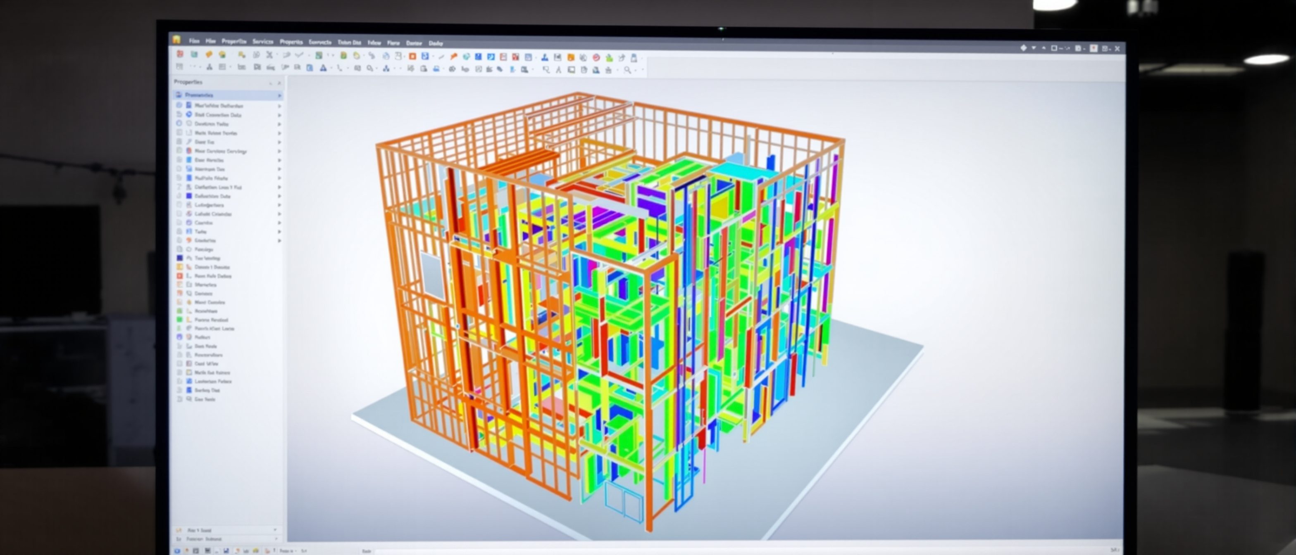Click the blue letter A icon in the second toolbar row
This screenshot has width=1296, height=555.
pos(324,68)
